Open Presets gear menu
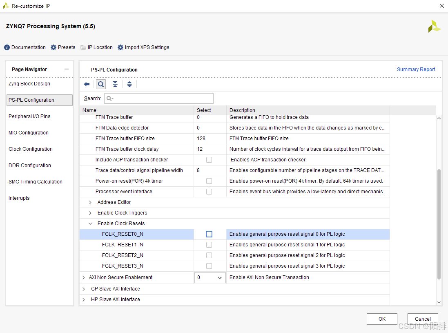 (53, 47)
